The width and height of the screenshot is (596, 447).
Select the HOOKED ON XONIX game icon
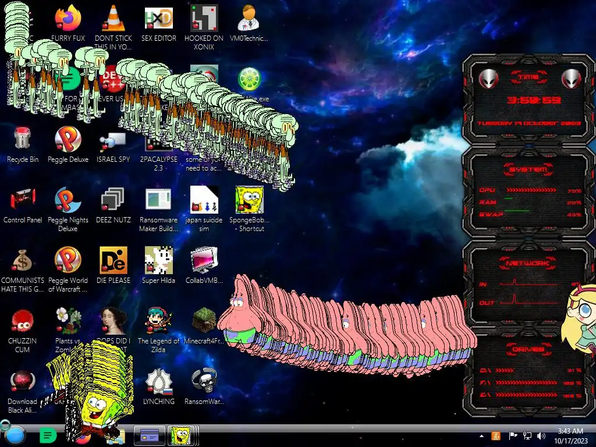coord(204,18)
